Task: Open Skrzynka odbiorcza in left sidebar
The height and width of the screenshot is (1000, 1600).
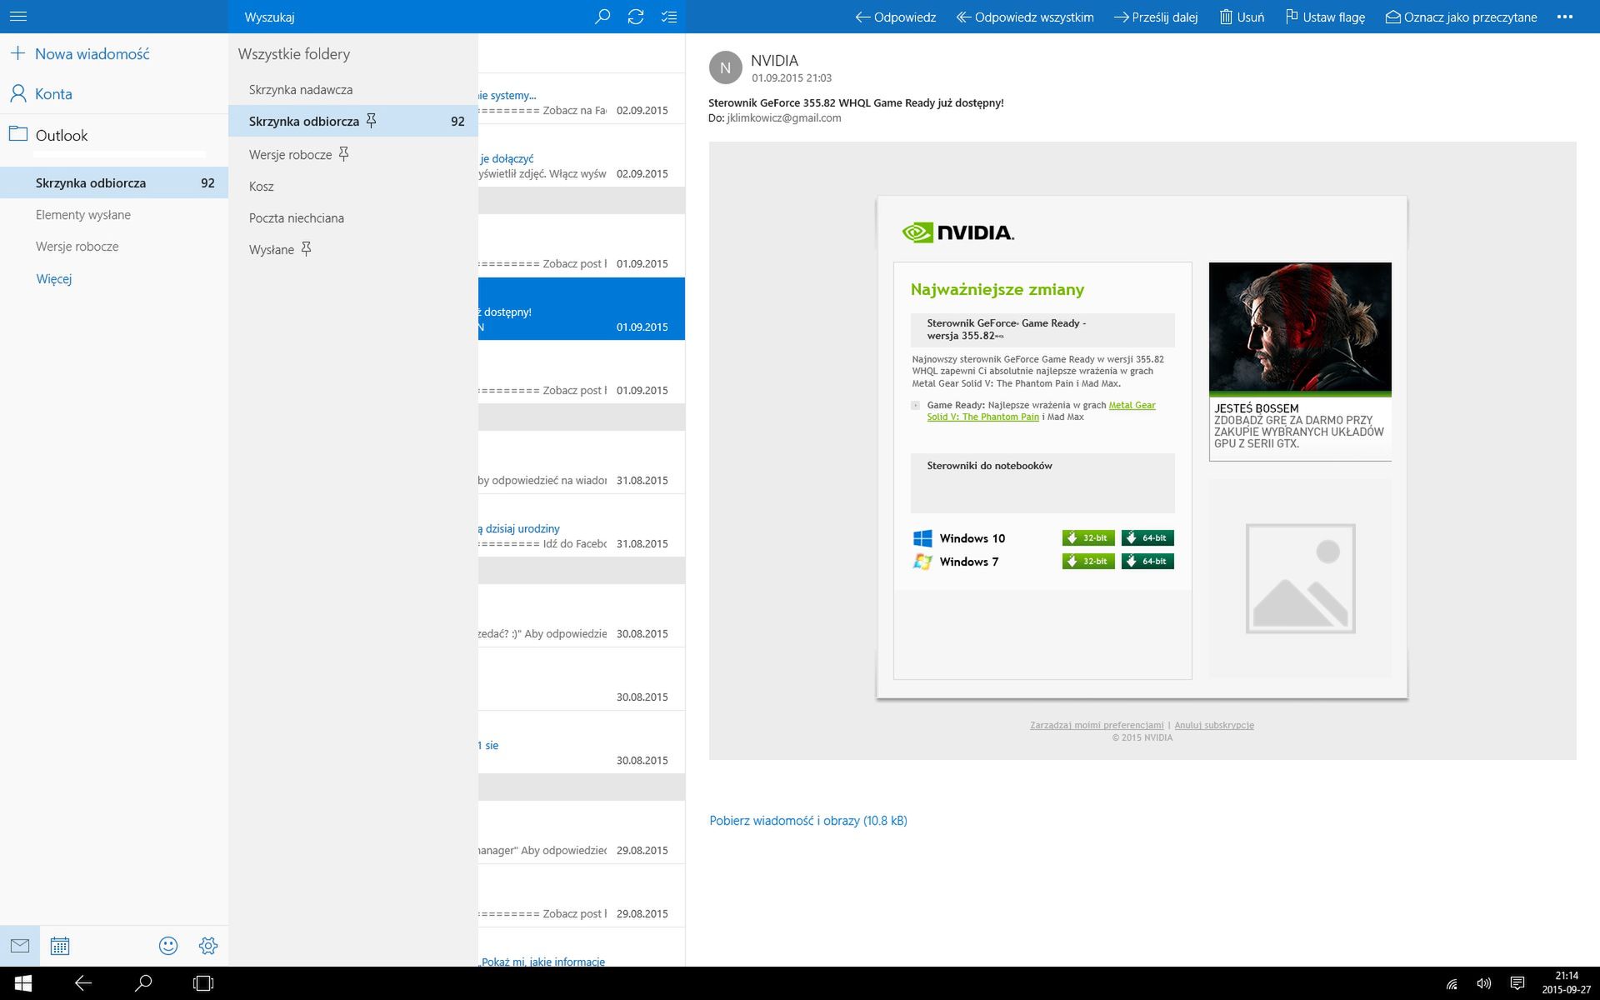Action: click(114, 182)
